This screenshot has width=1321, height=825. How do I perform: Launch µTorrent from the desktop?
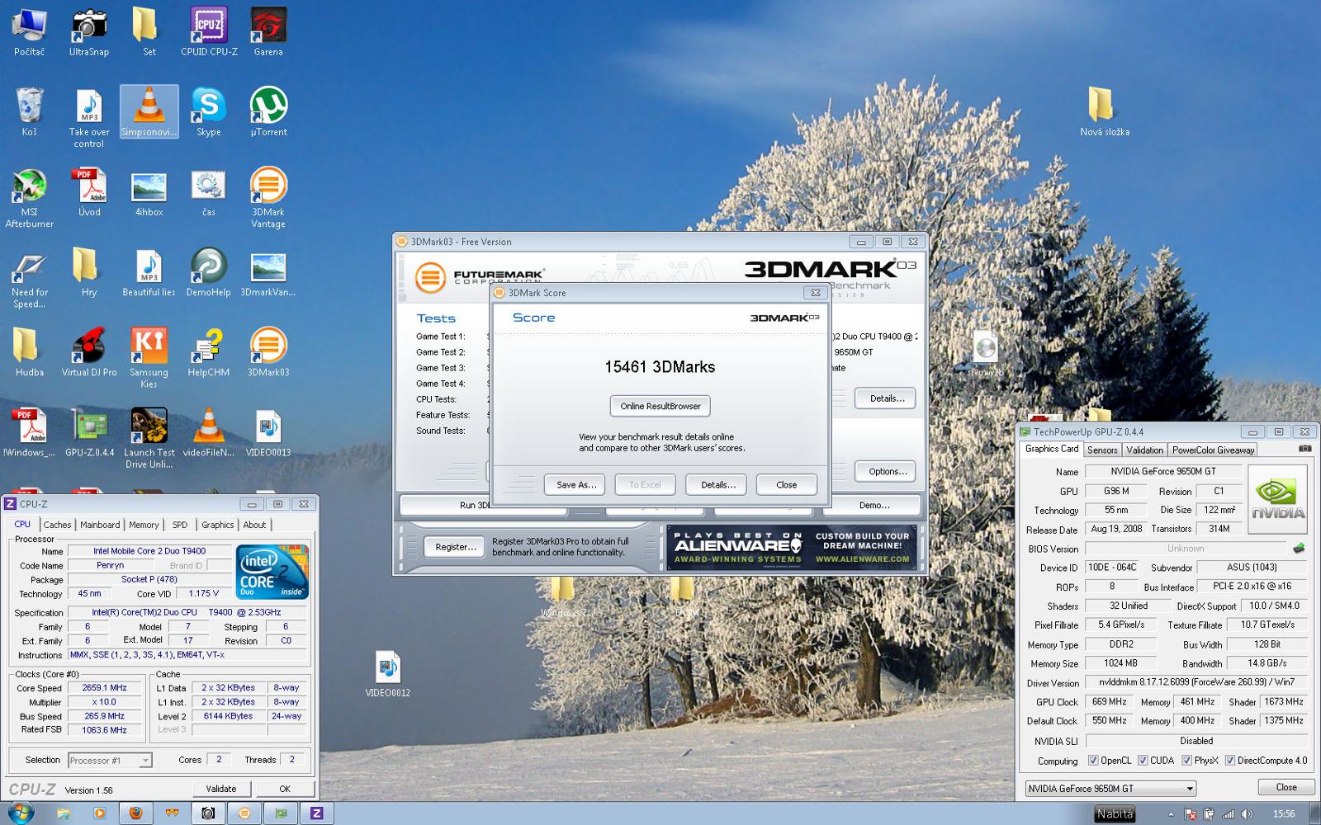click(x=268, y=112)
